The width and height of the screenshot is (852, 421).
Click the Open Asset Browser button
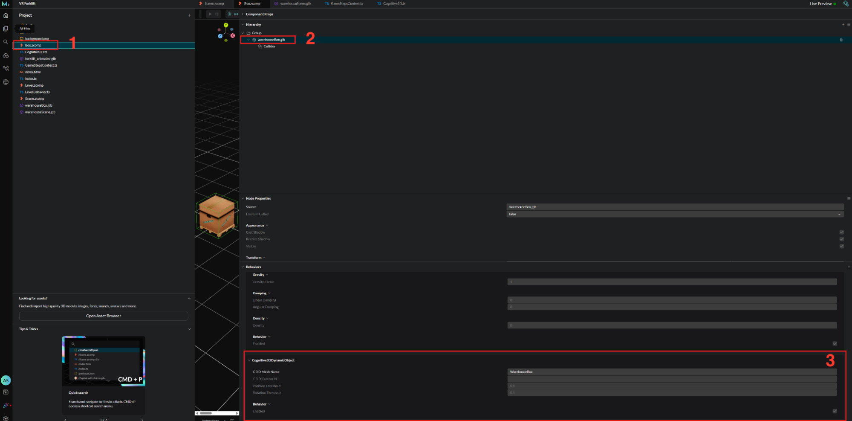[104, 316]
